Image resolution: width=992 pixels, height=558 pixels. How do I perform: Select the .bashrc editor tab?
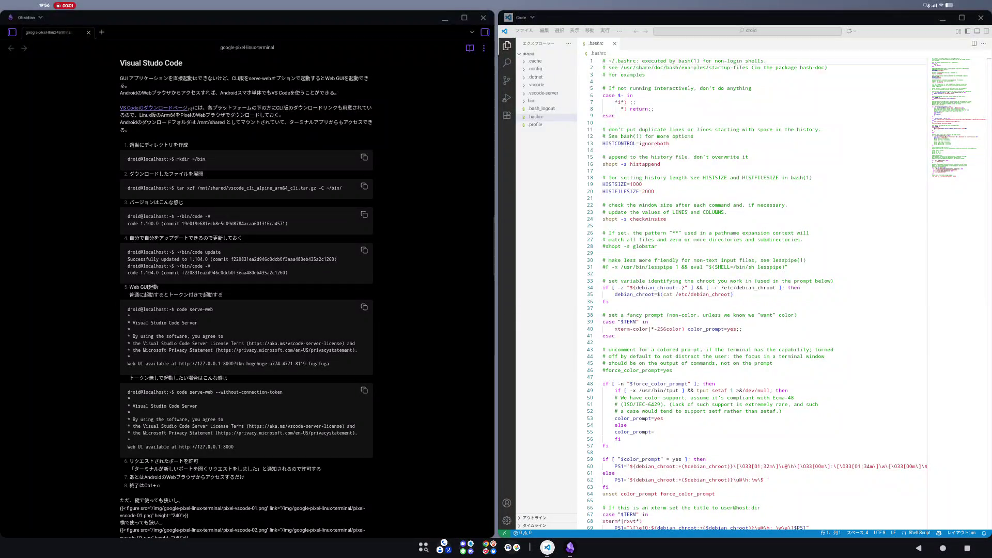(596, 43)
